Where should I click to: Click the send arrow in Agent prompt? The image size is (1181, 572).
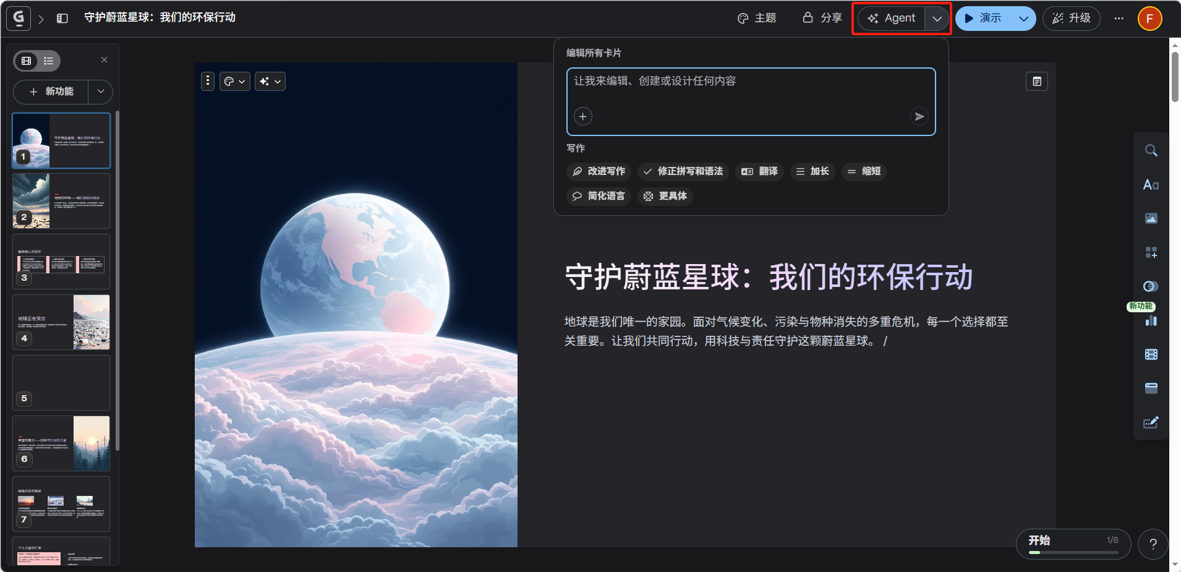click(x=919, y=116)
